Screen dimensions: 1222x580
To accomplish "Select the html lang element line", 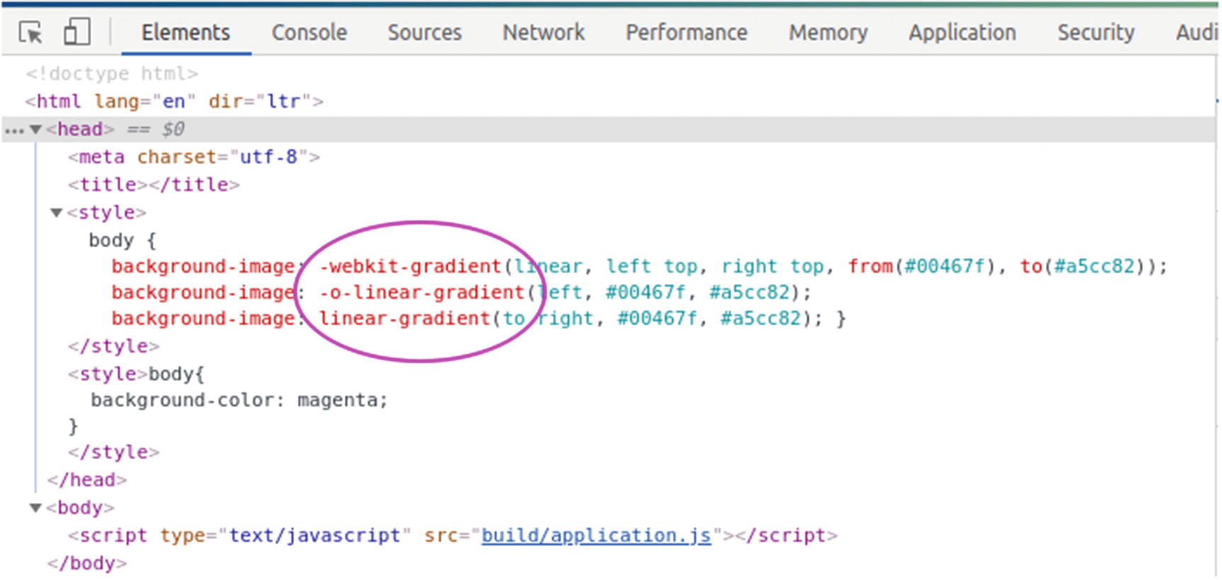I will [174, 101].
